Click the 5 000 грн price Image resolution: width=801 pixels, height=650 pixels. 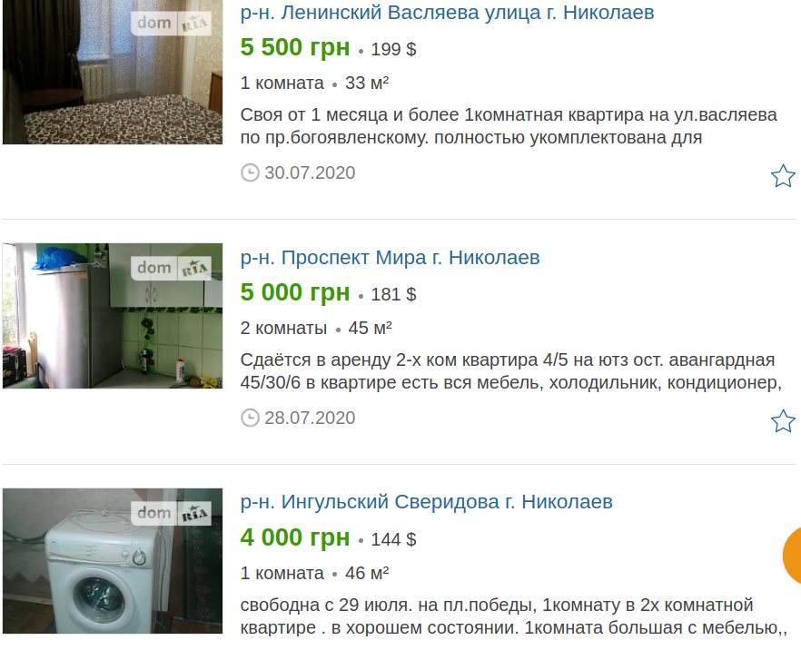(295, 292)
